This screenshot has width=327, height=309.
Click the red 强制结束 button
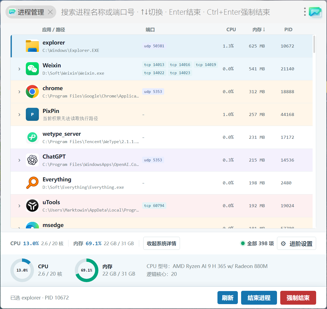(298, 298)
